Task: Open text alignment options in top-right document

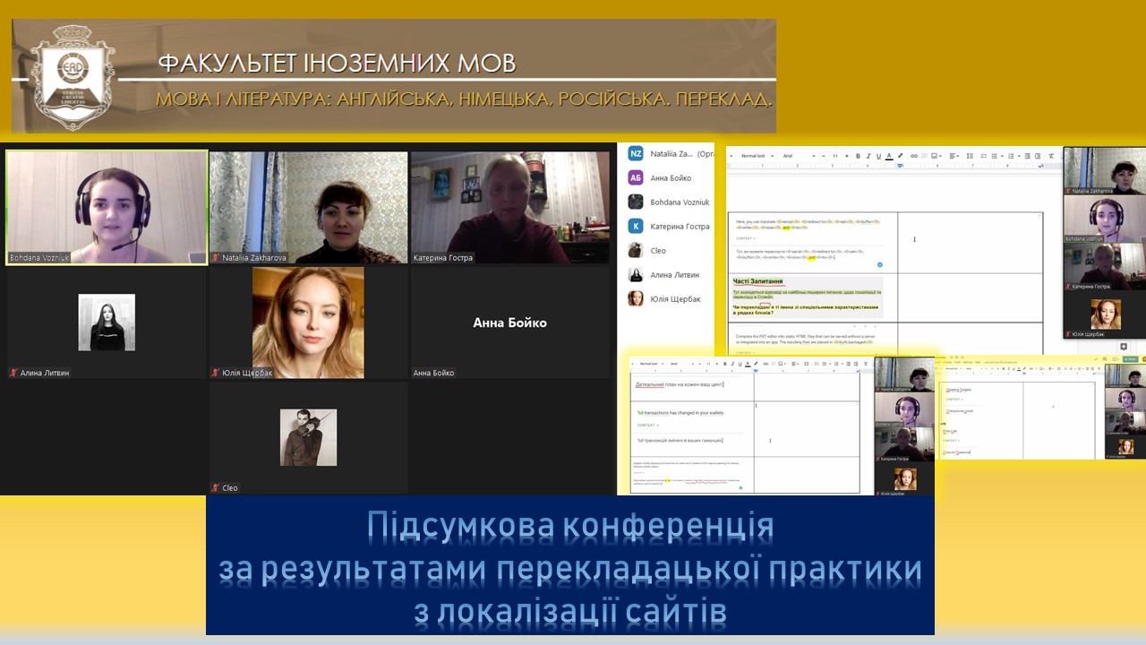Action: click(x=954, y=156)
